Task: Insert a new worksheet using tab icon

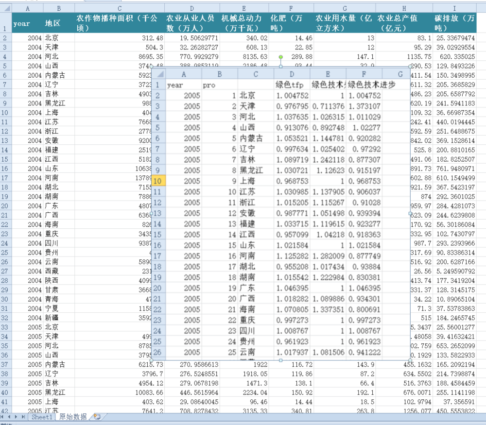Action: (x=97, y=417)
